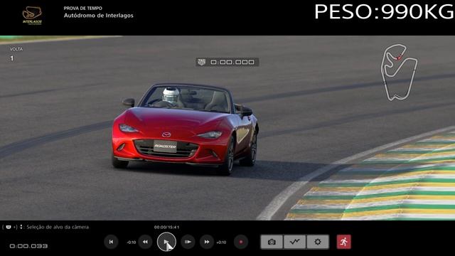Click the VOLTA lap counter
The width and height of the screenshot is (455, 256).
point(16,54)
